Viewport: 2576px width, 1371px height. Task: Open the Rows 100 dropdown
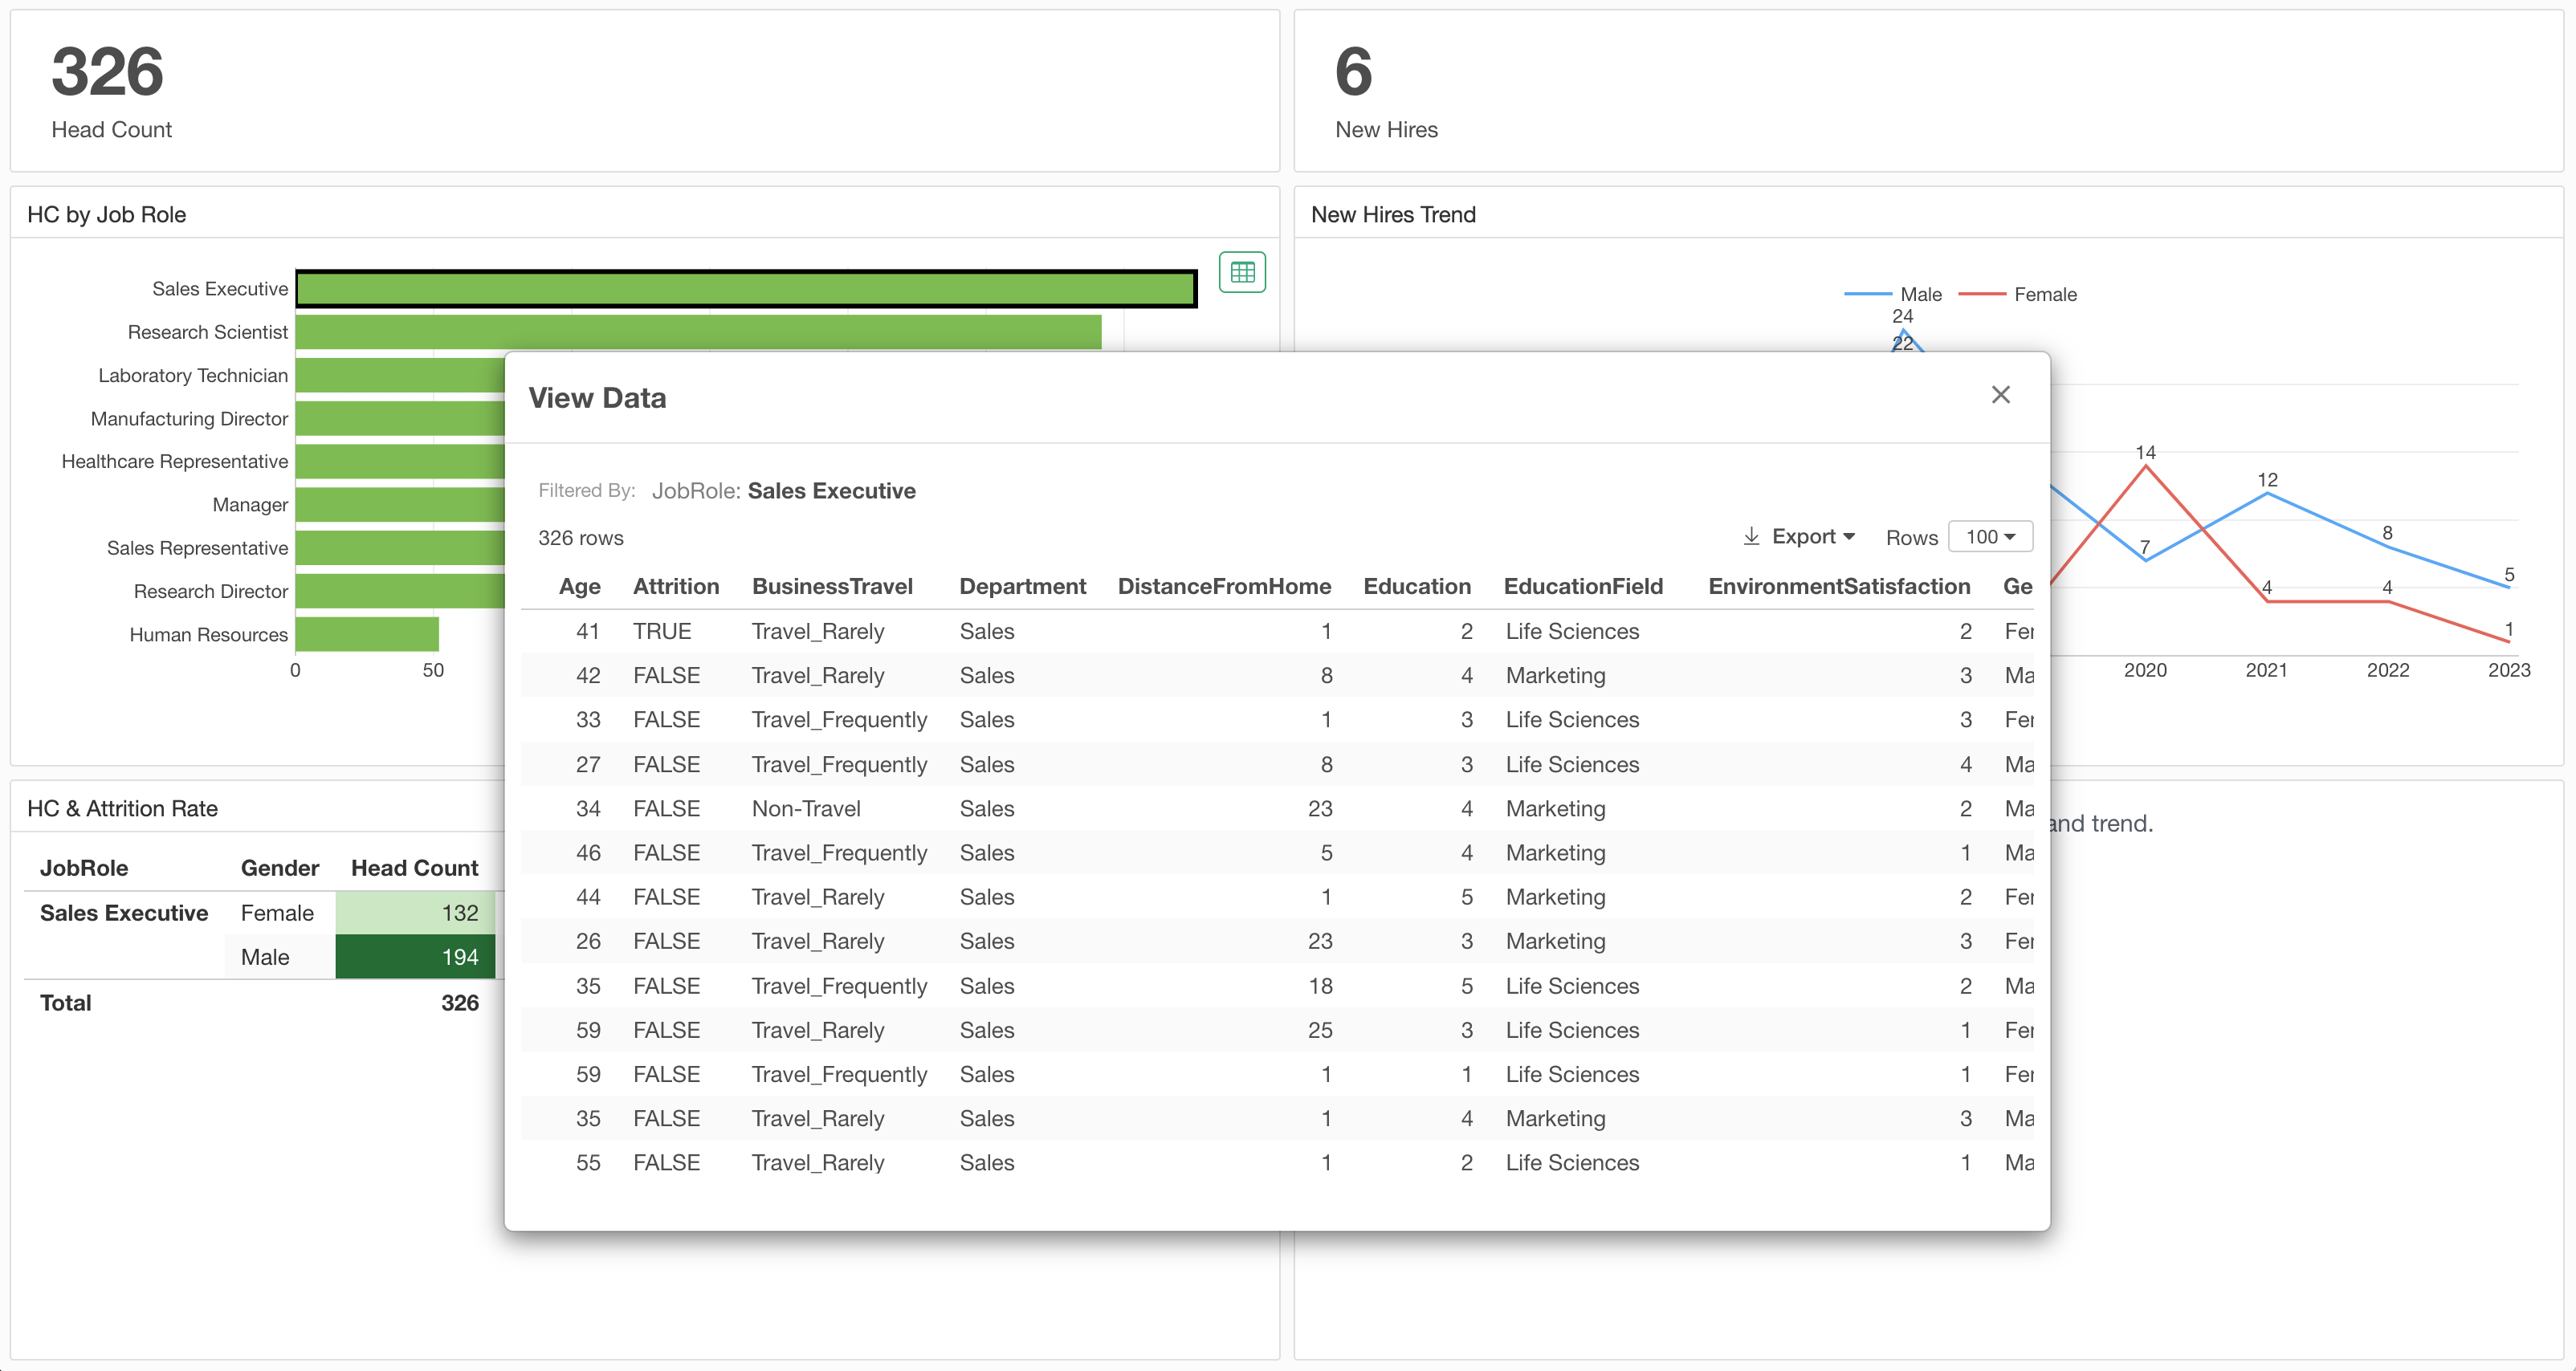[1990, 537]
